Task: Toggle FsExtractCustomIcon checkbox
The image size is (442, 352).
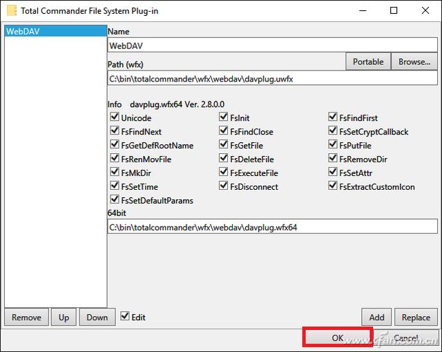Action: pyautogui.click(x=333, y=186)
